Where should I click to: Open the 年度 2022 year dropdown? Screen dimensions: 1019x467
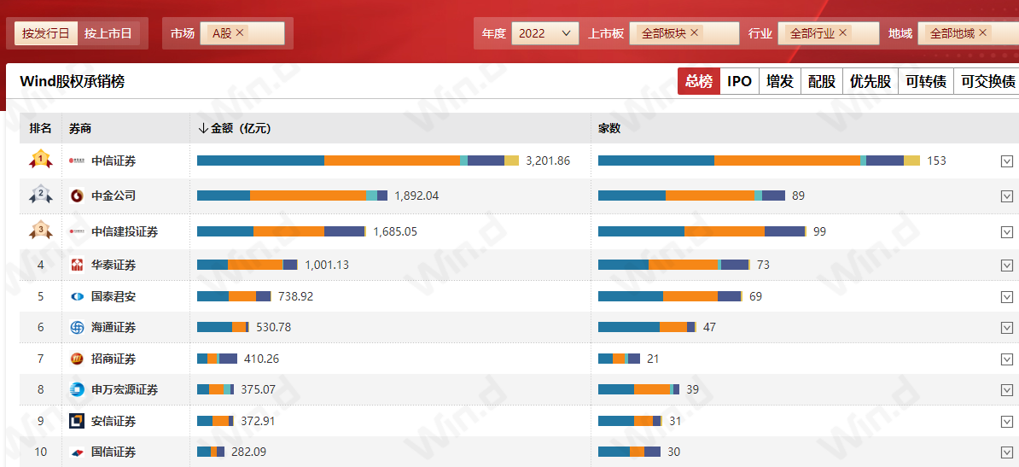coord(545,33)
